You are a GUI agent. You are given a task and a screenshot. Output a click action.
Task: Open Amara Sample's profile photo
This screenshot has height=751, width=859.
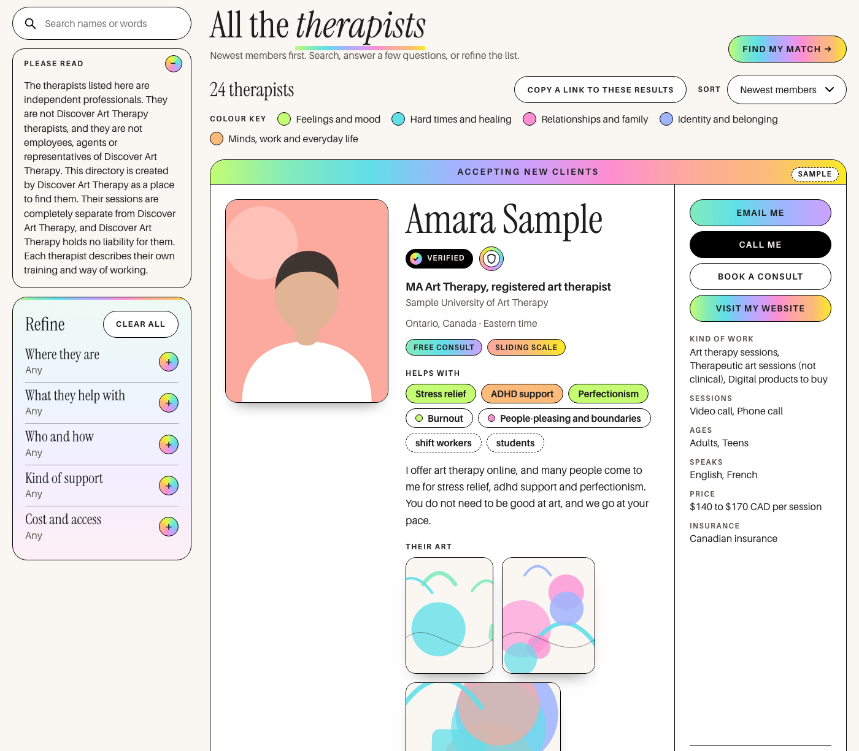coord(307,301)
